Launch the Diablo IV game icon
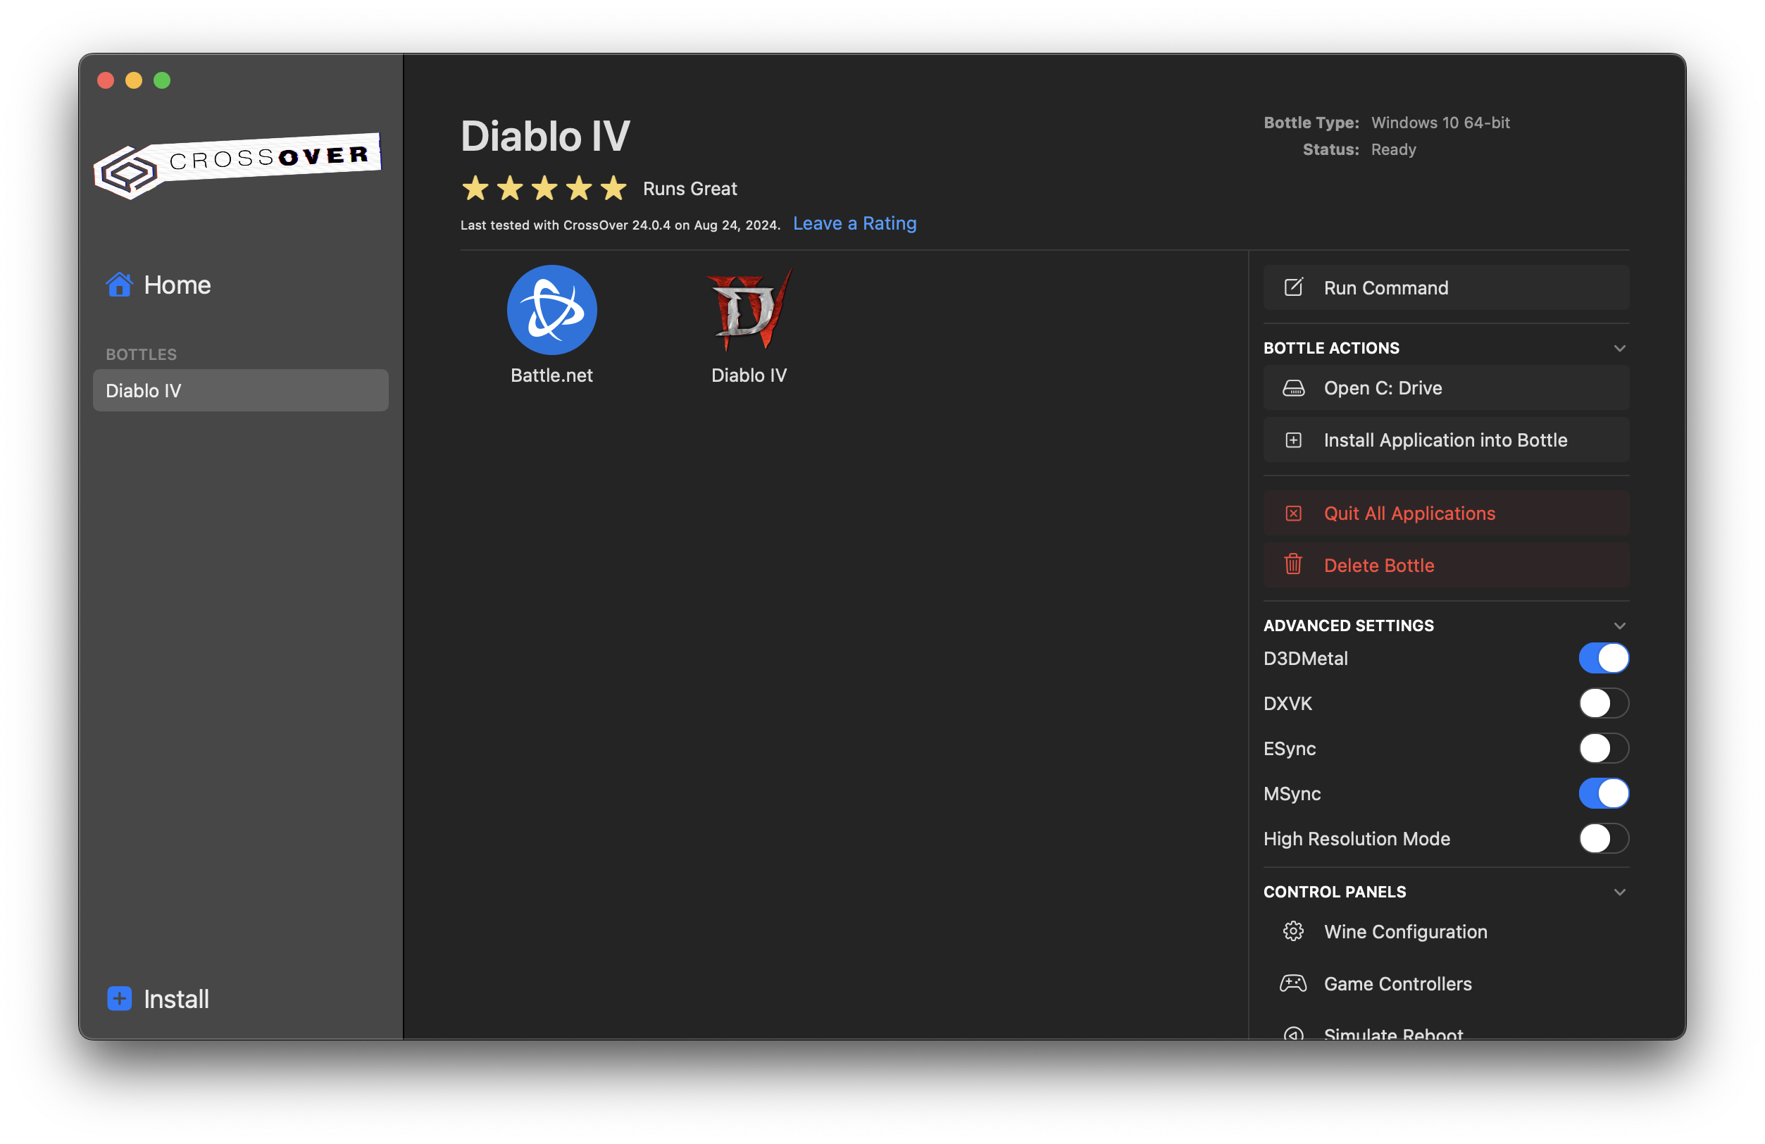This screenshot has width=1765, height=1144. pos(749,309)
